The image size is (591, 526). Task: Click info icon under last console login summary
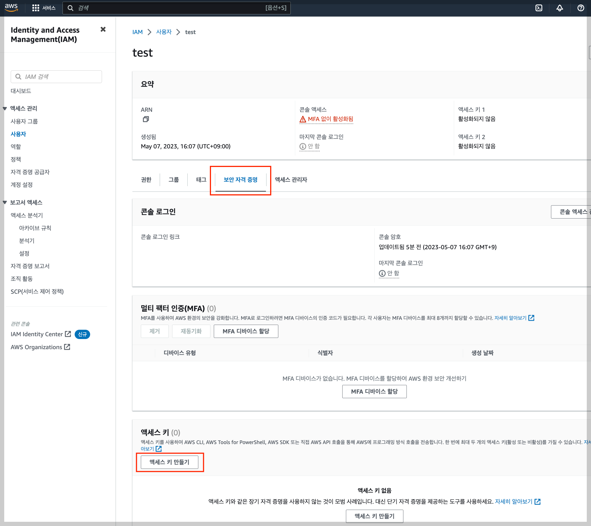[x=303, y=146]
